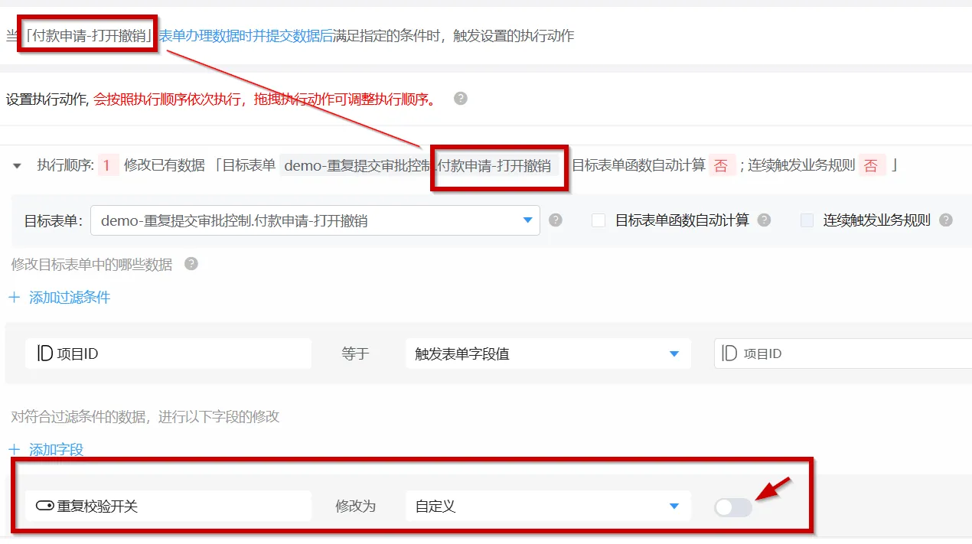
Task: Click help icon right of 目标表单 dropdown
Action: click(x=556, y=220)
